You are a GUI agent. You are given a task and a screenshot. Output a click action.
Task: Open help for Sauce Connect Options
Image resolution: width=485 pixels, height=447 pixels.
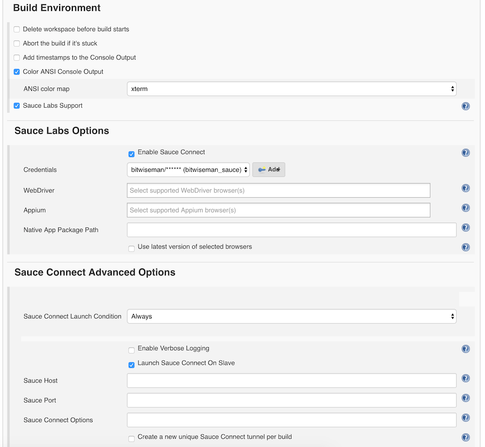click(466, 418)
